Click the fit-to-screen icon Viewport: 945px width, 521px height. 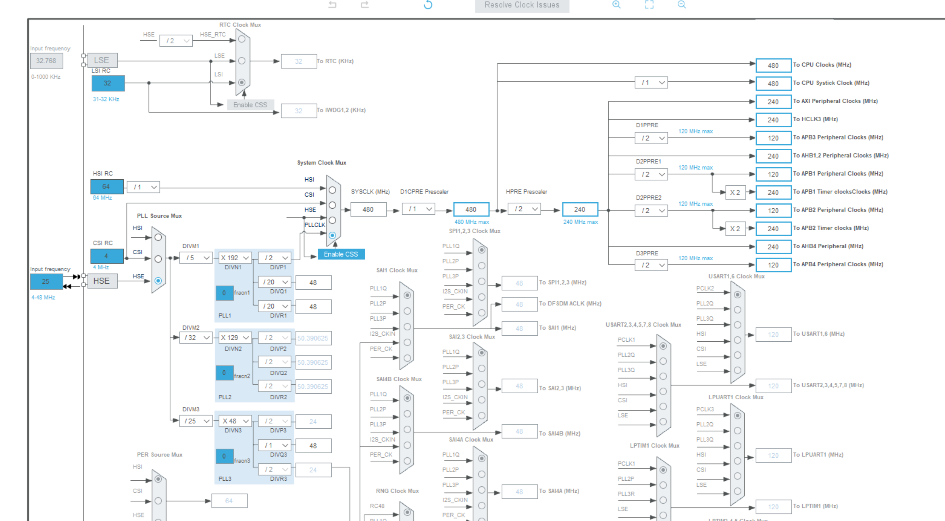(x=649, y=4)
